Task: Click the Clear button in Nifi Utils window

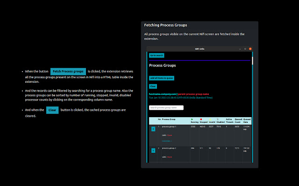Action: point(153,86)
